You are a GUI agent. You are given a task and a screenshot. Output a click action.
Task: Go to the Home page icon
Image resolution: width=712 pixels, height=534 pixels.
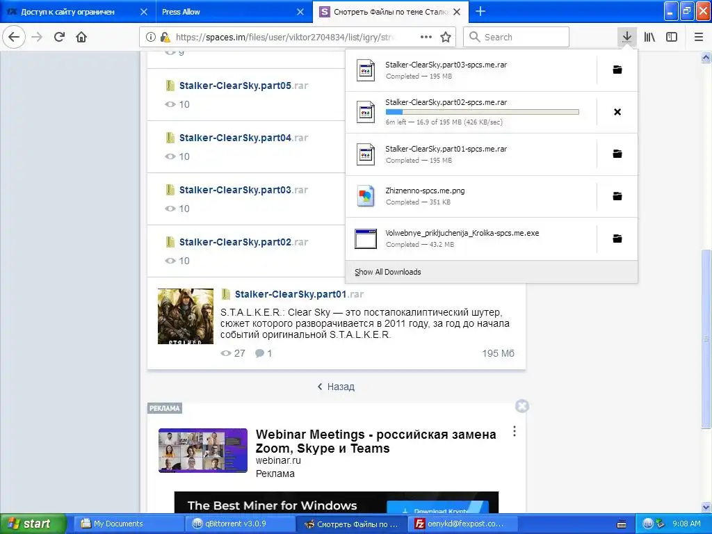[x=81, y=37]
